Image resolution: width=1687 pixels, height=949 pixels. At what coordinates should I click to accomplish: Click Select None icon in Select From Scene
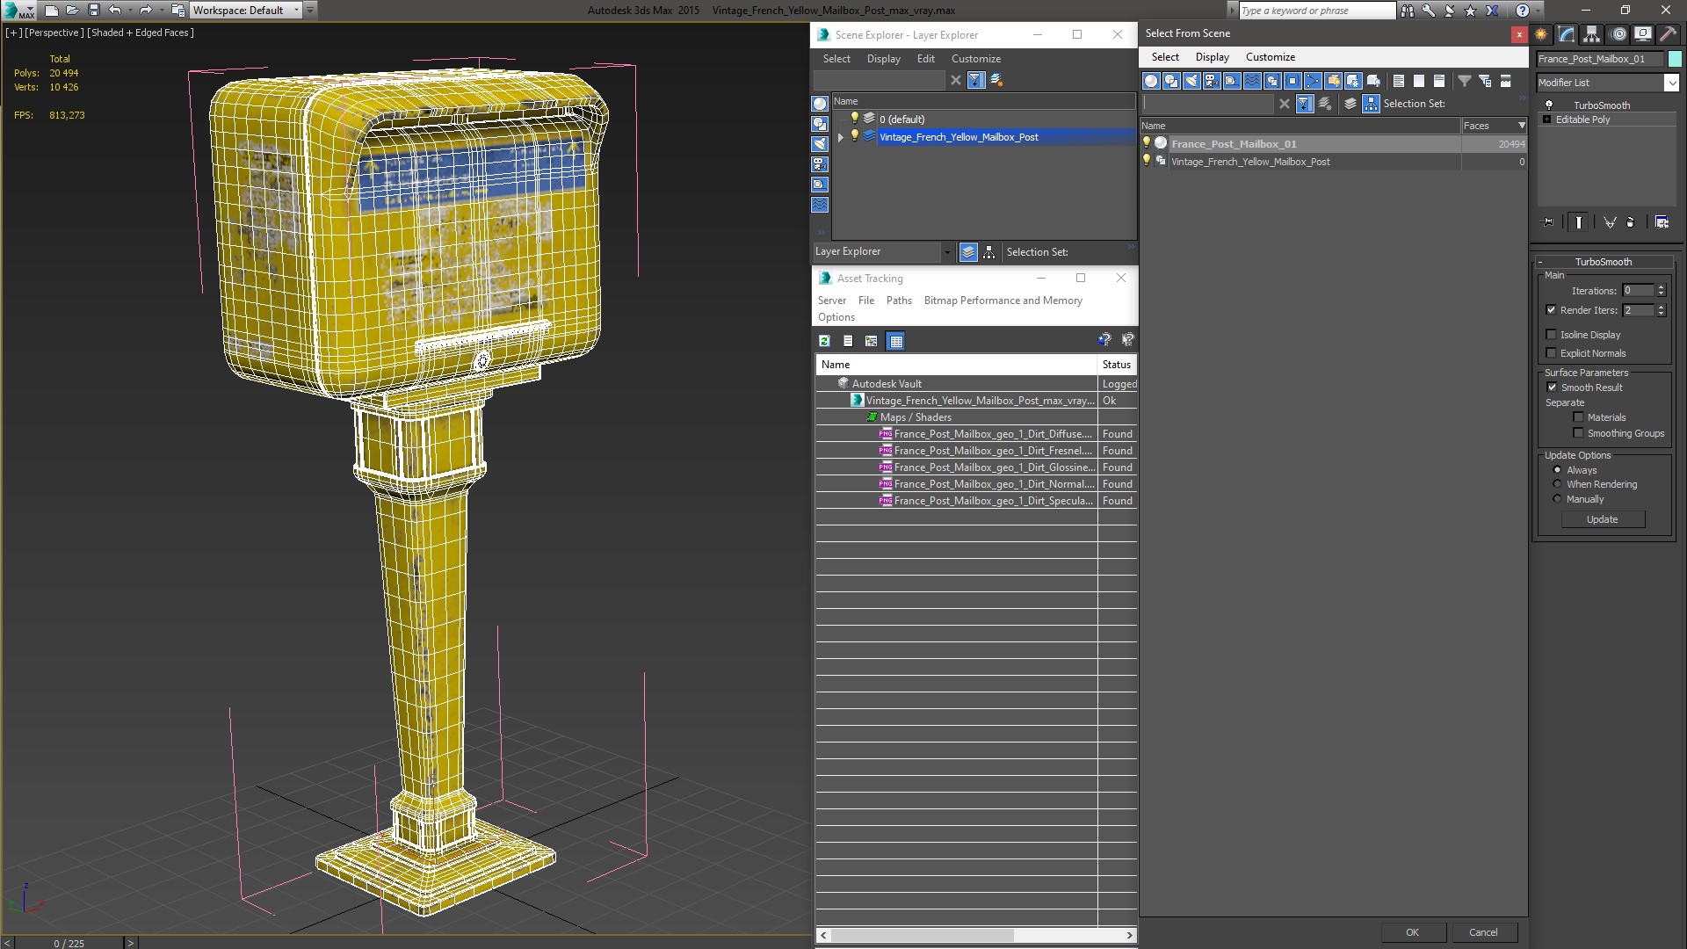pyautogui.click(x=1419, y=81)
